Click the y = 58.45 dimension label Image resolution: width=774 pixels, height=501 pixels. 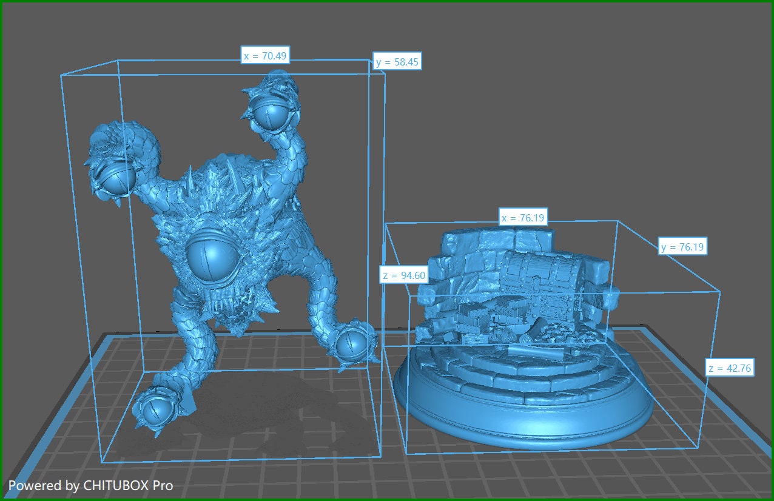tap(397, 62)
